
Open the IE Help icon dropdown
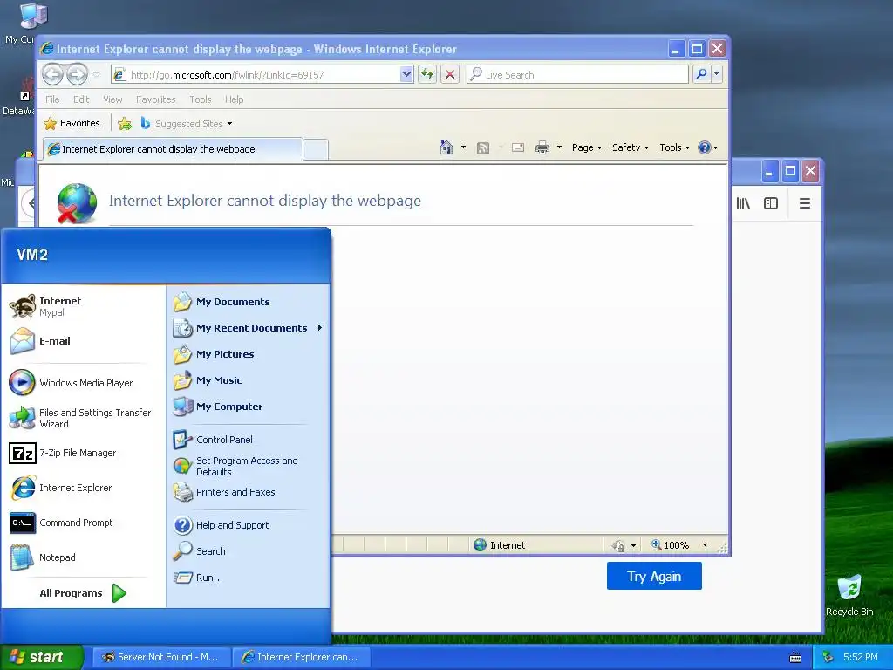[708, 147]
